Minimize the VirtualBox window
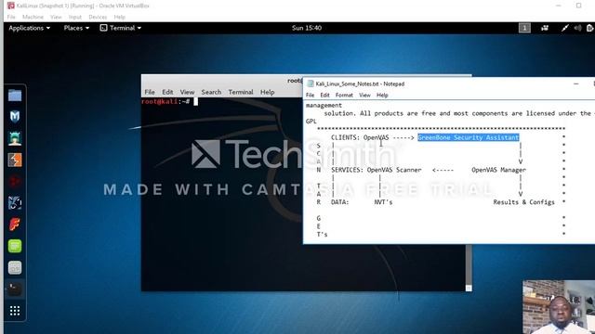Image resolution: width=595 pixels, height=334 pixels. point(558,6)
